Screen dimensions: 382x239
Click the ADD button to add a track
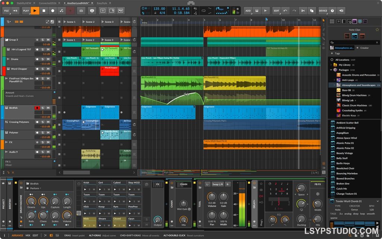pos(248,11)
